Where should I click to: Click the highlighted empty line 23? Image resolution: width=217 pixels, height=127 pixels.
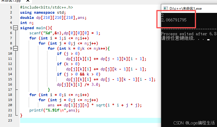pyautogui.click(x=91, y=120)
